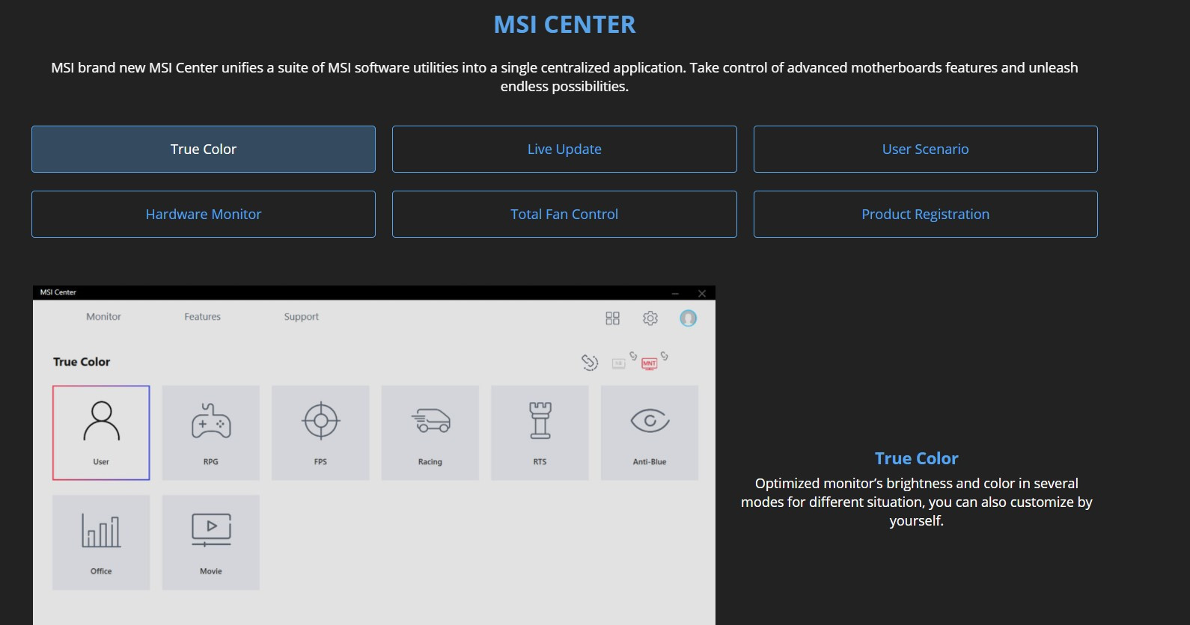Image resolution: width=1190 pixels, height=625 pixels.
Task: Select the Total Fan Control feature button
Action: pyautogui.click(x=564, y=214)
